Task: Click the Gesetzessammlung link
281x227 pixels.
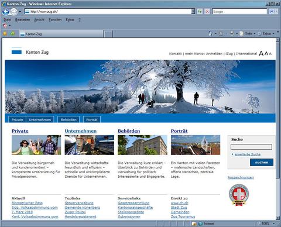Action: click(133, 203)
